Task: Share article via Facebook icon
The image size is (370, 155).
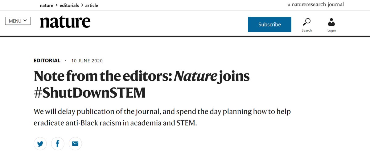Action: 58,144
